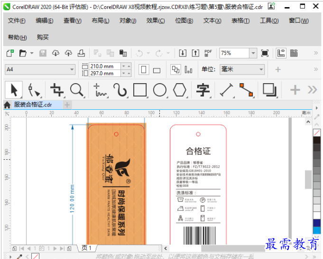The height and width of the screenshot is (259, 323).
Task: Select the Shape edit tool
Action: (34, 90)
